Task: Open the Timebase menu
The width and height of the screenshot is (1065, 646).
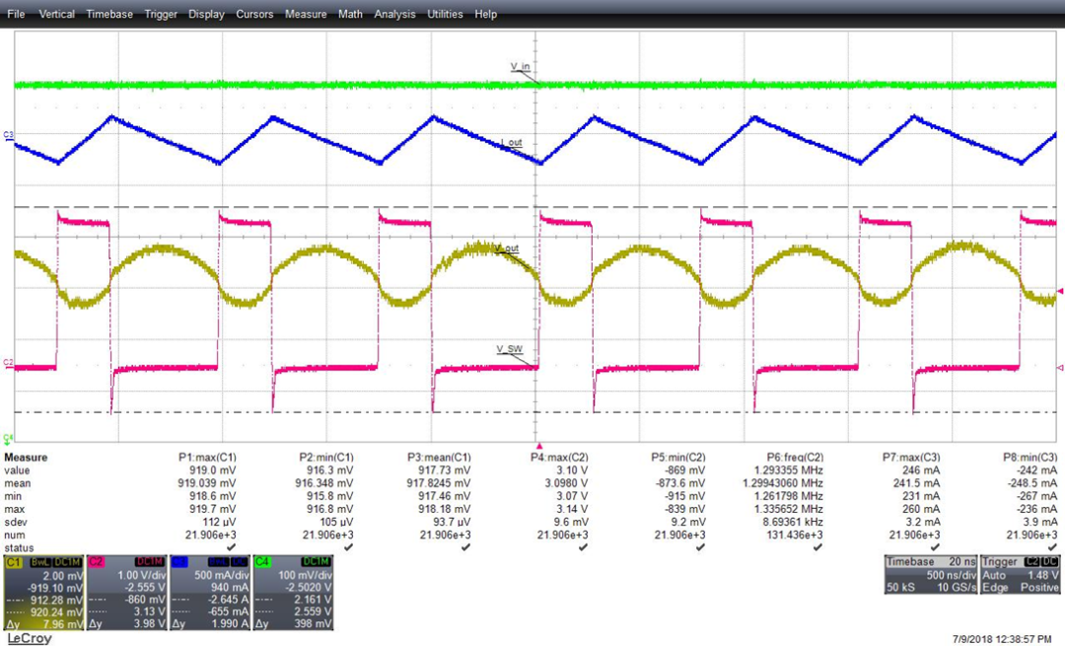Action: [x=109, y=15]
